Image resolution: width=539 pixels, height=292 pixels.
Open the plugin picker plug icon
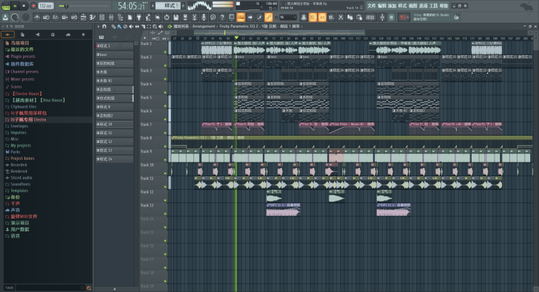tap(139, 18)
